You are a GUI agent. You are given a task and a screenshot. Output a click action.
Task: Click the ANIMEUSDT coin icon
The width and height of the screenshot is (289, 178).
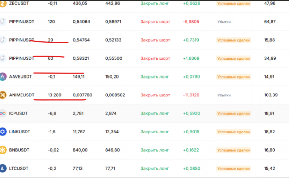[x=3, y=95]
